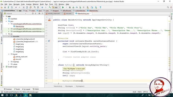Image resolution: width=173 pixels, height=97 pixels.
Task: Click the Open folder toolbar icon
Action: [x=2, y=7]
